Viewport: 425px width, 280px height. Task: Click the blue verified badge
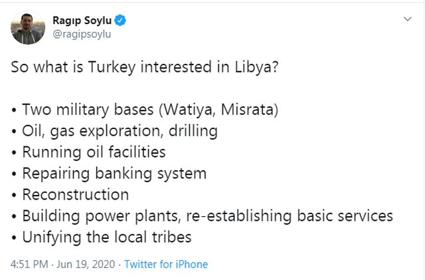tap(121, 20)
